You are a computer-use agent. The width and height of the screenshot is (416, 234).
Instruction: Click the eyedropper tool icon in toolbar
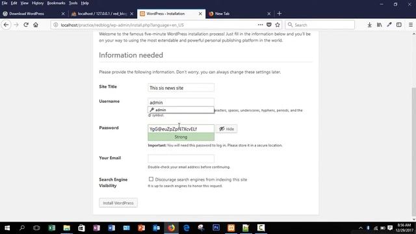(x=389, y=25)
